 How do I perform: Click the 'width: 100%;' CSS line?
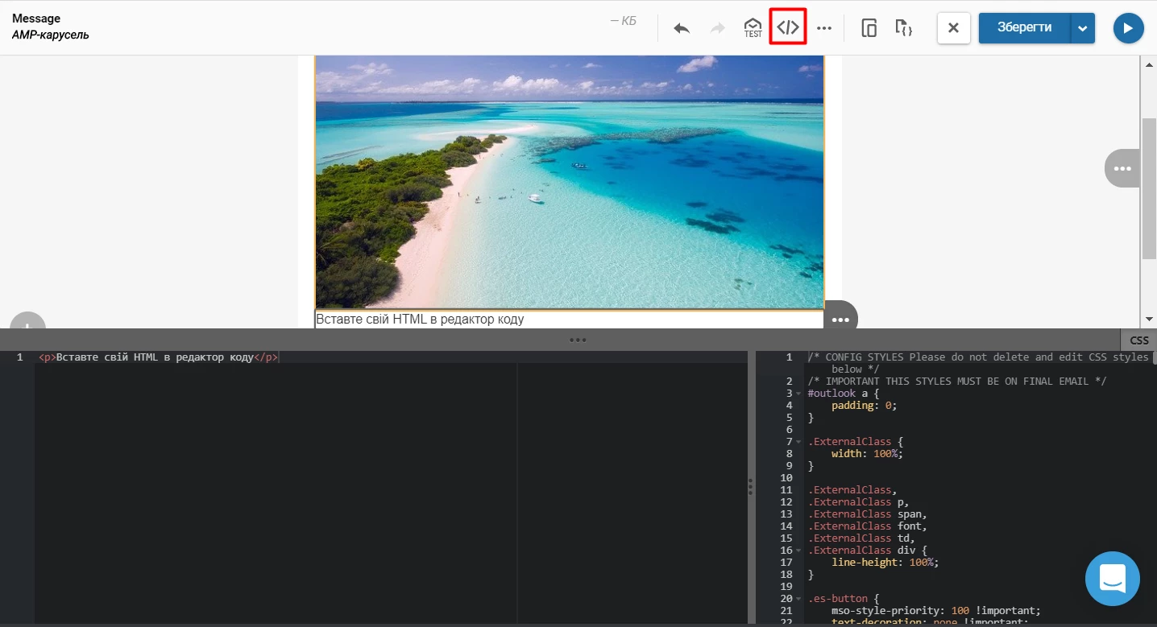(867, 454)
